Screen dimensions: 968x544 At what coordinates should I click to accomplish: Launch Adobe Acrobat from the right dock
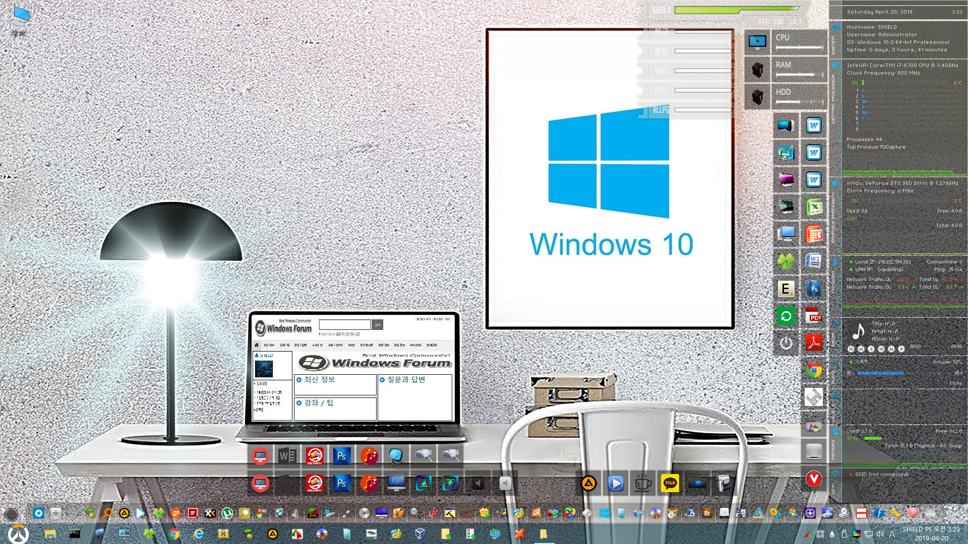coord(814,343)
